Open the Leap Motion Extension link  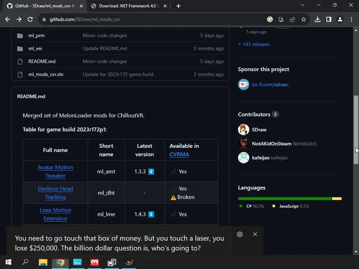coord(55,214)
